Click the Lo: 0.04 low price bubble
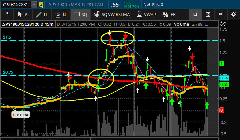 pyautogui.click(x=20, y=115)
